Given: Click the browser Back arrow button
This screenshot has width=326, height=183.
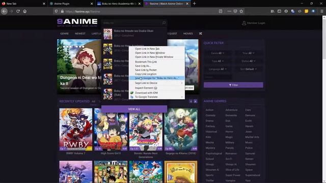Looking at the screenshot, I should [4, 11].
